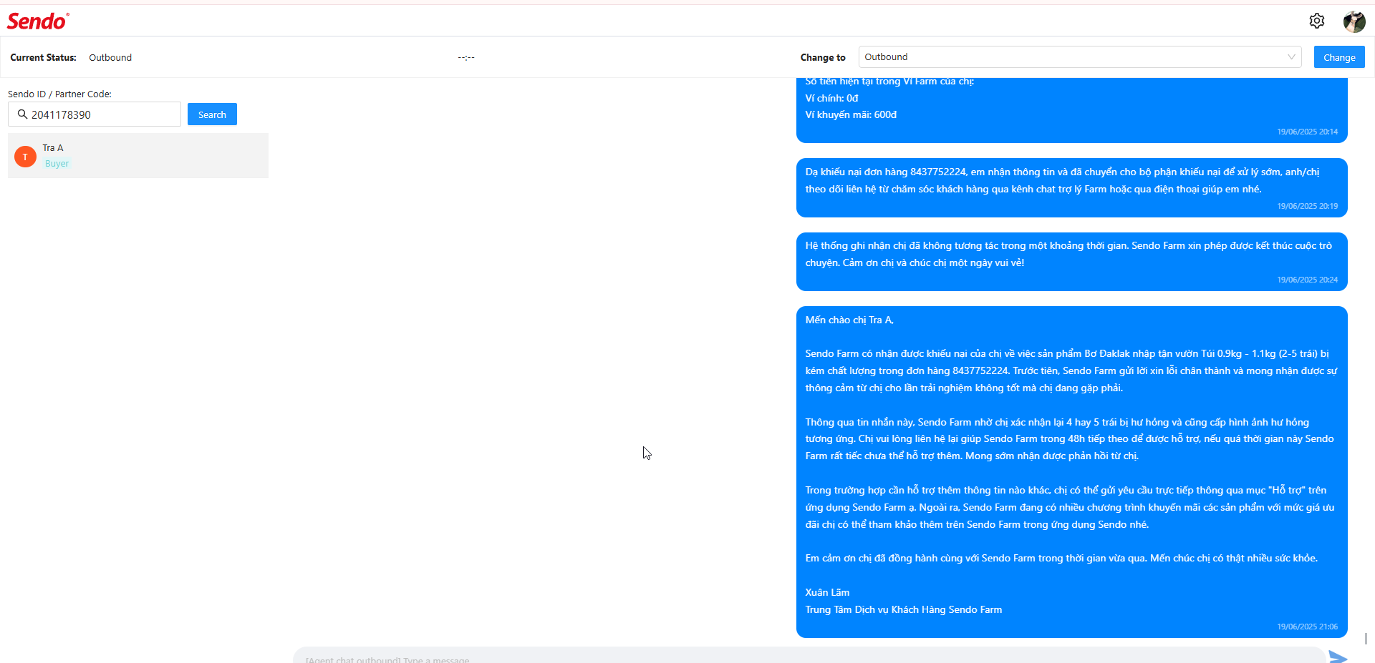1375x663 pixels.
Task: Click the line starting 'Em cảm ơn chị'
Action: coord(1061,558)
